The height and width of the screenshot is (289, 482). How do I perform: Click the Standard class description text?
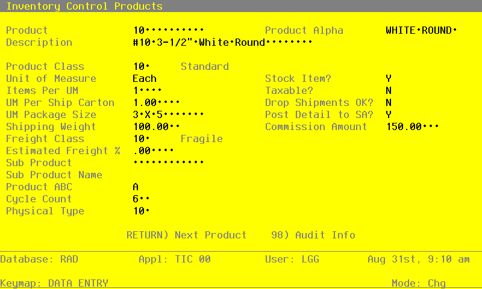pos(205,66)
